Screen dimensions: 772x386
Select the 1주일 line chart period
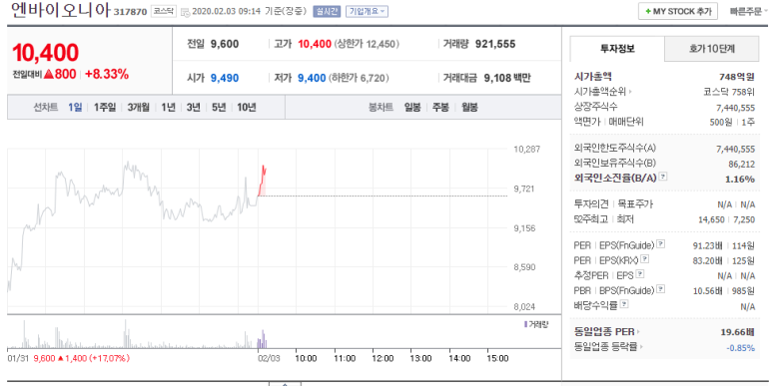pos(105,107)
